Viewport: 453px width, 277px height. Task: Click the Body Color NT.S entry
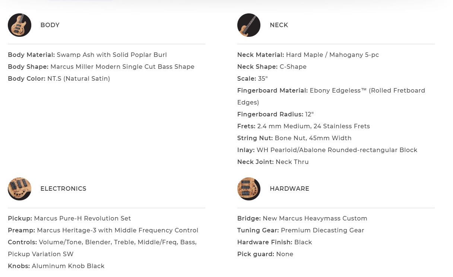tap(59, 79)
